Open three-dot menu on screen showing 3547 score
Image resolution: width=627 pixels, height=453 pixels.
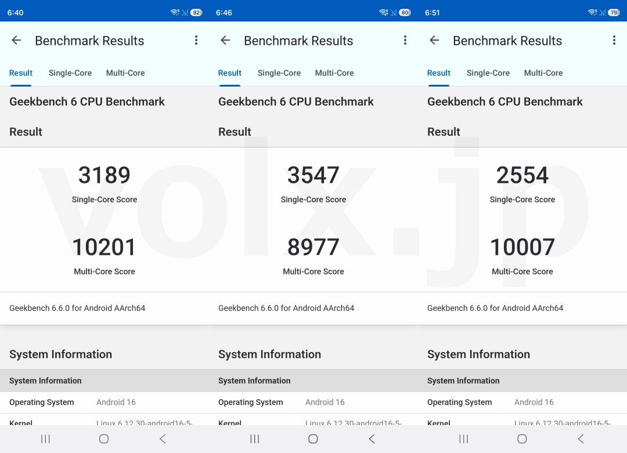405,41
